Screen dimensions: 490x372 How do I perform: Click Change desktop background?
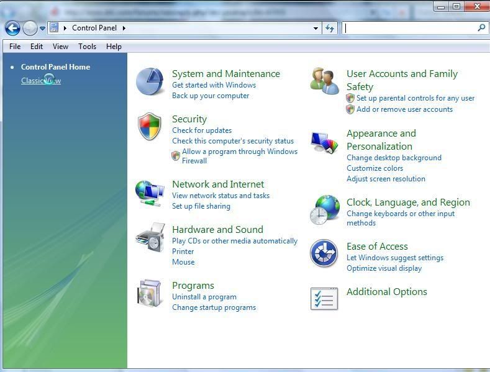[394, 158]
